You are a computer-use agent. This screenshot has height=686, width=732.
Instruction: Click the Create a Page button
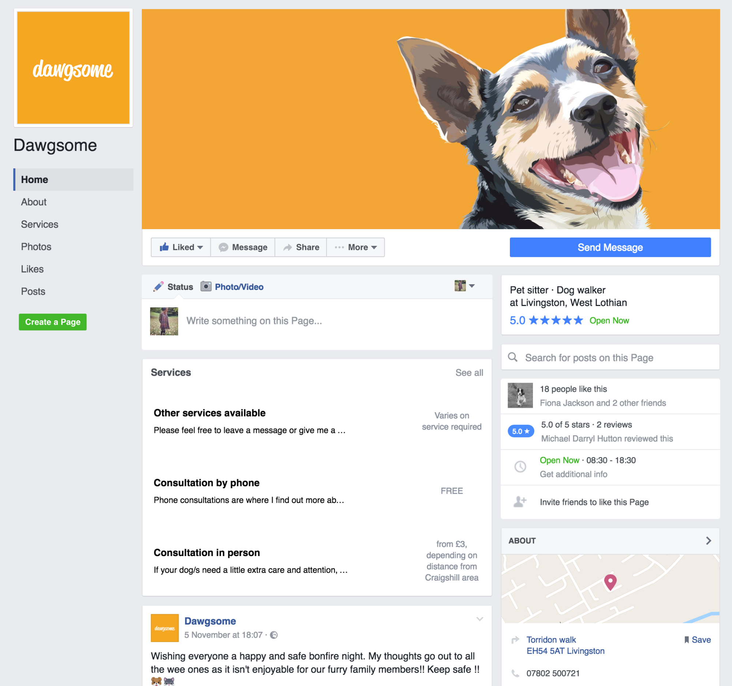point(53,322)
